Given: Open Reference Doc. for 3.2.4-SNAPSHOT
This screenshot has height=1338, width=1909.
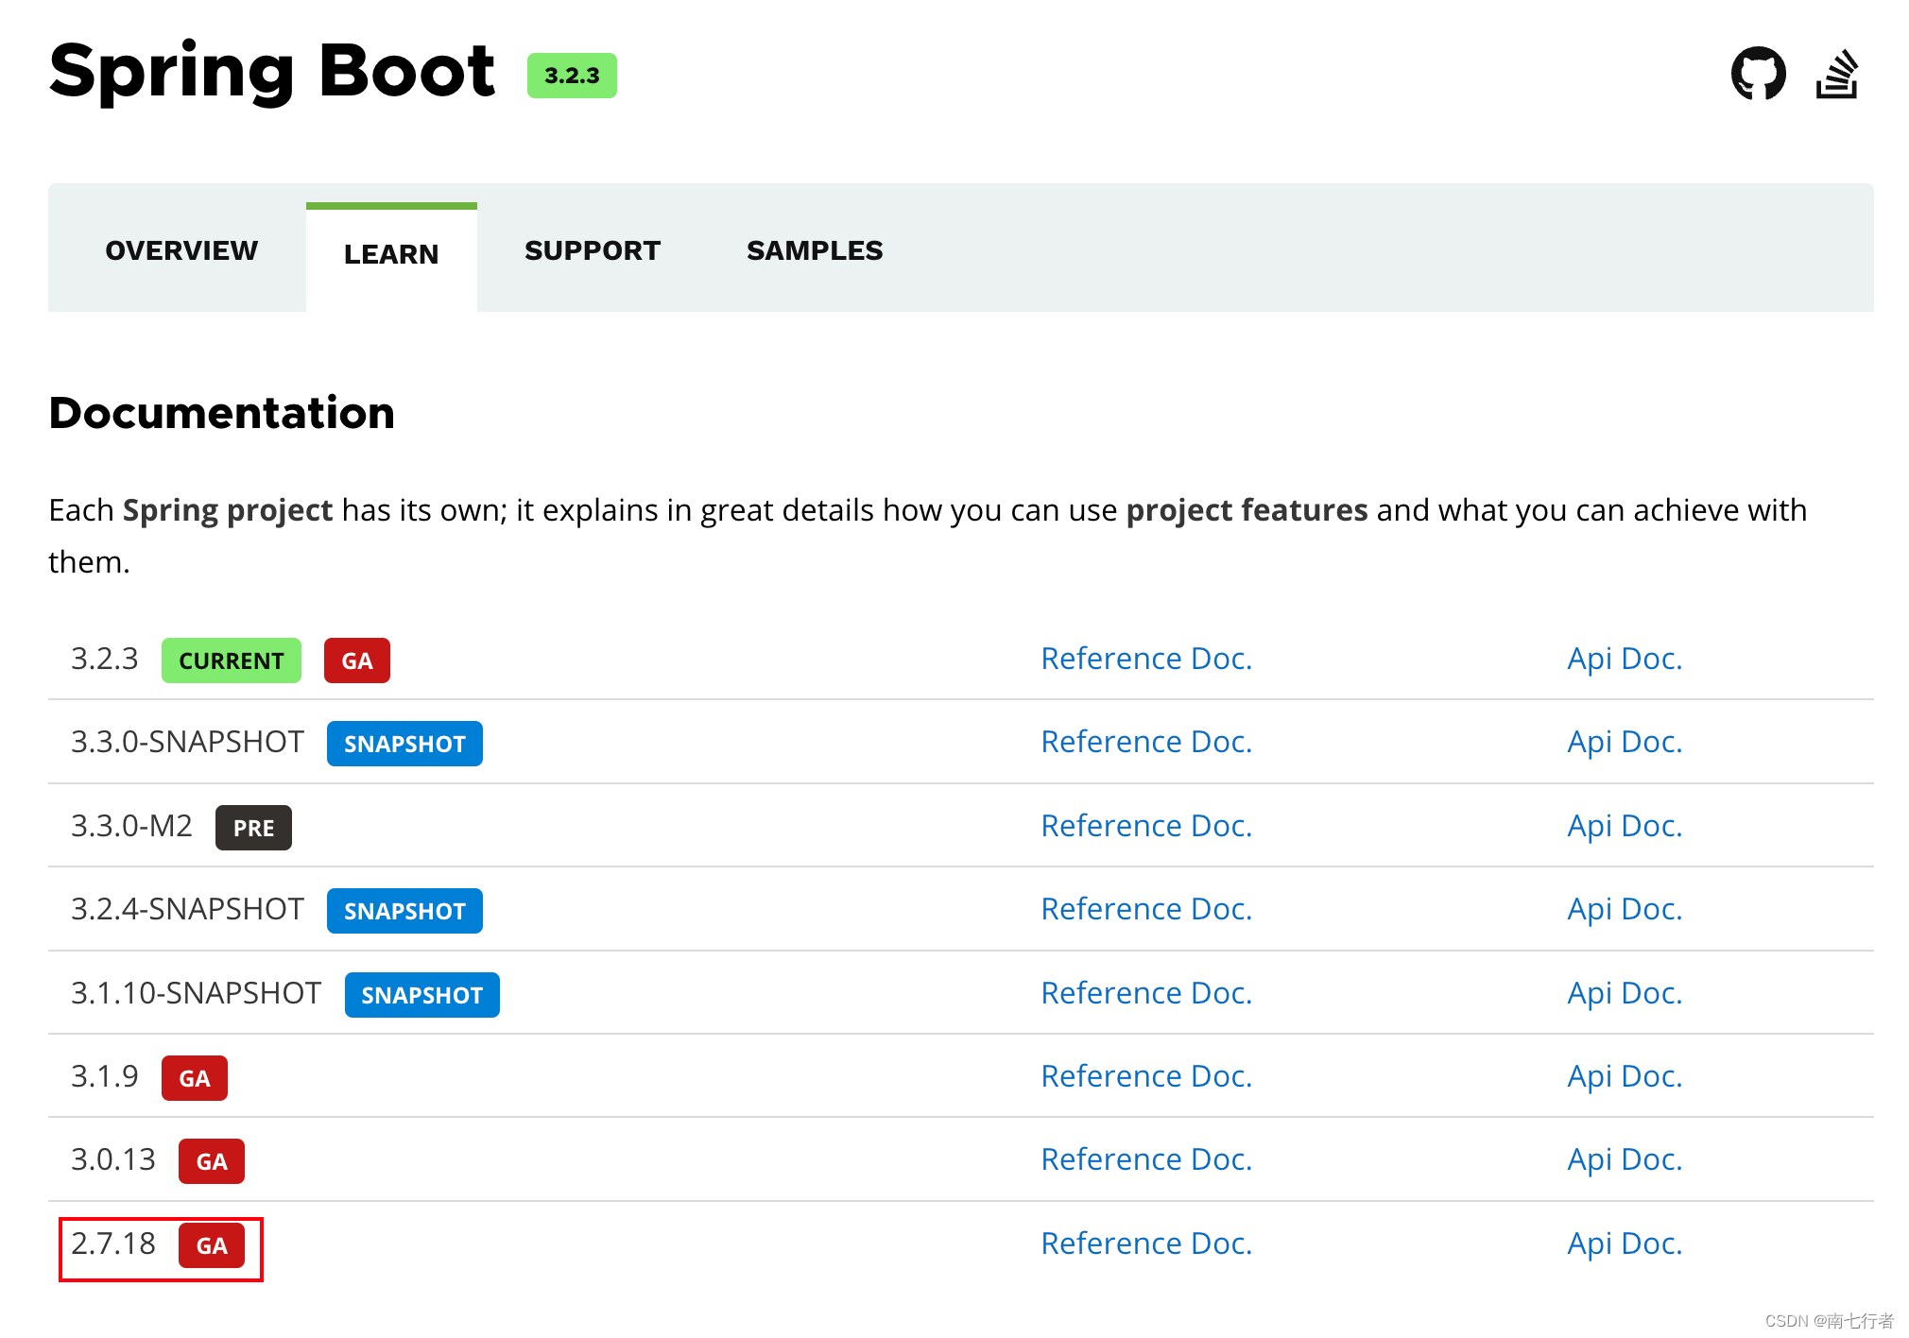Looking at the screenshot, I should 1146,909.
